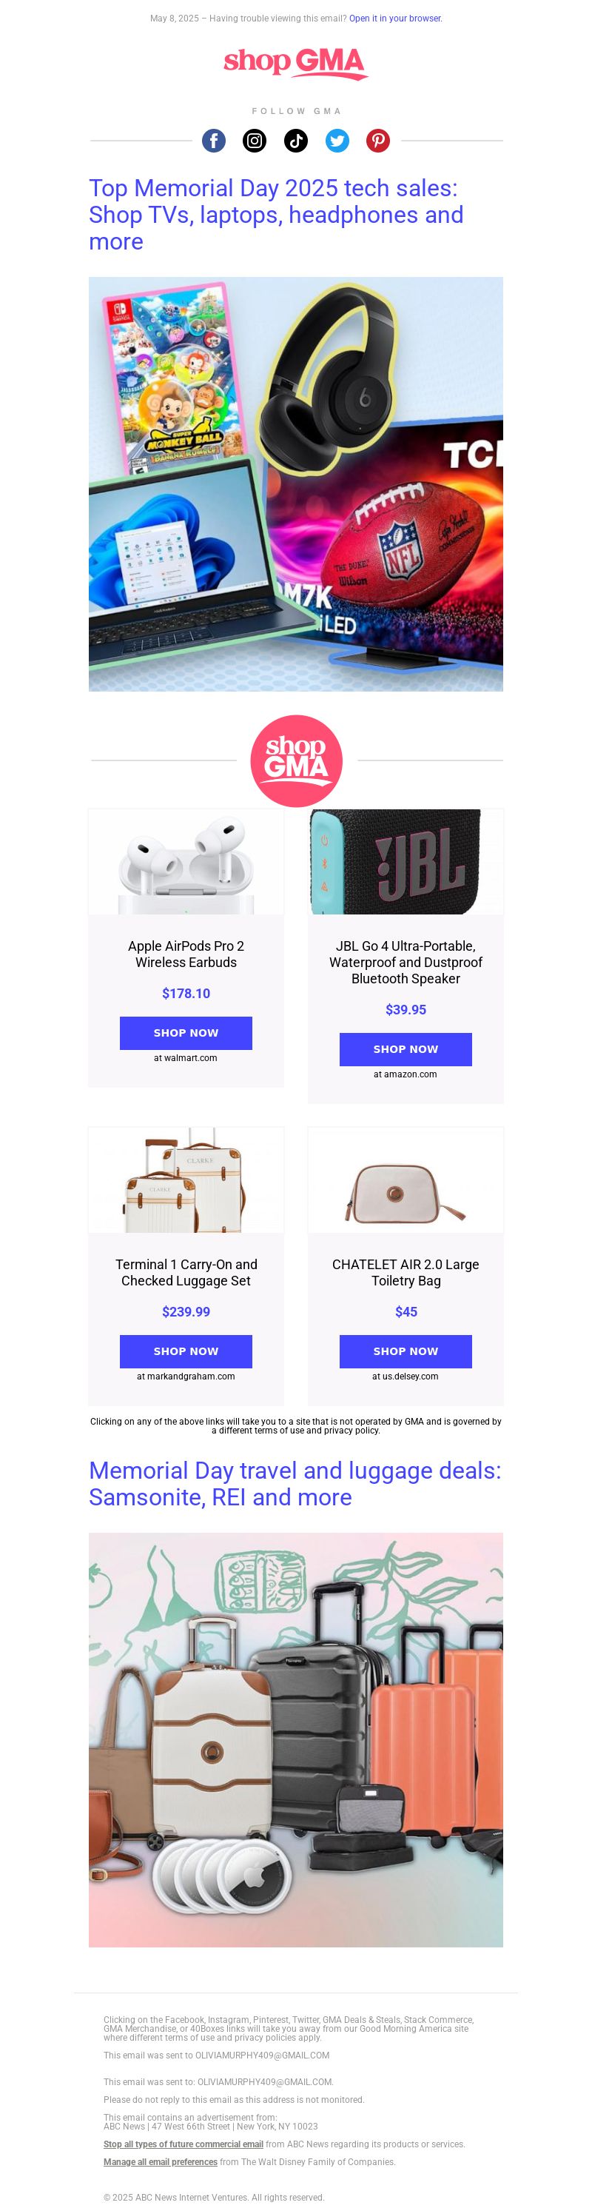Open GMA's Facebook page icon
Viewport: 592px width, 2211px height.
(x=214, y=141)
